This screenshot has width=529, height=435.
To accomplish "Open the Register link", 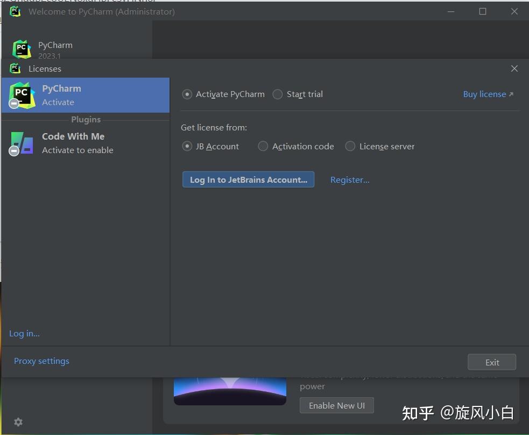I will [349, 180].
